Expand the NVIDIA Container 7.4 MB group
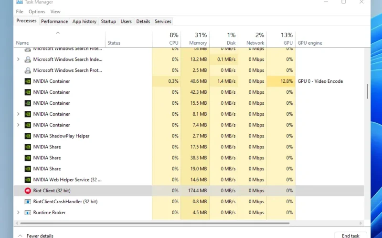This screenshot has width=382, height=238. pyautogui.click(x=18, y=125)
